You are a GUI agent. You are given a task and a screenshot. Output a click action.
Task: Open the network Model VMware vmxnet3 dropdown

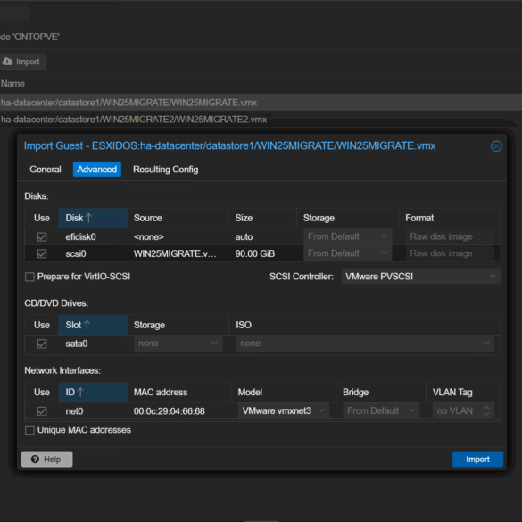point(284,410)
